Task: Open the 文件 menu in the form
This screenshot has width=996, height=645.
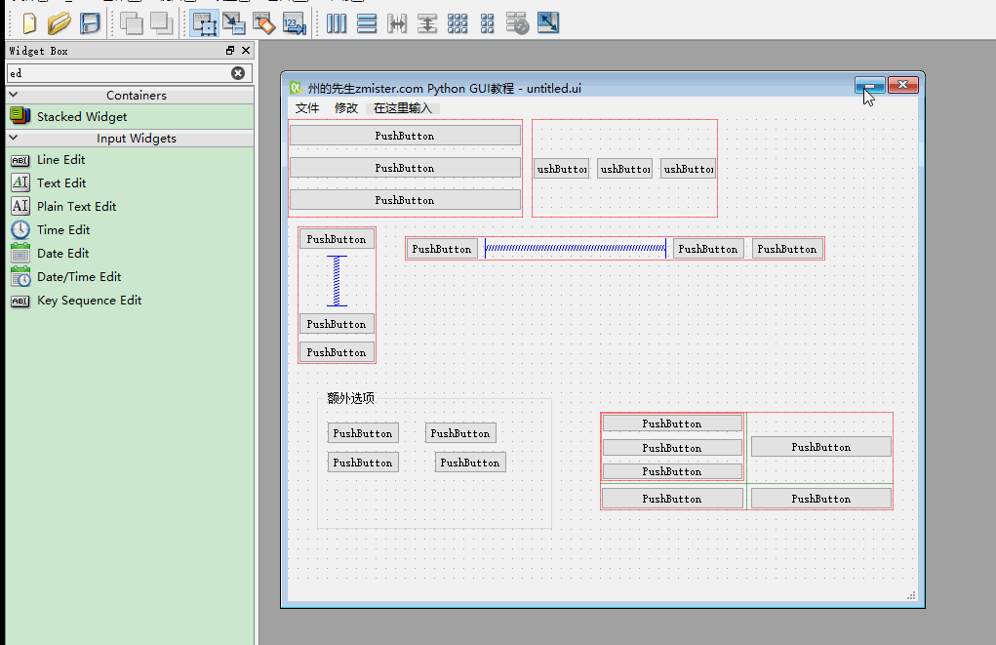Action: [x=307, y=108]
